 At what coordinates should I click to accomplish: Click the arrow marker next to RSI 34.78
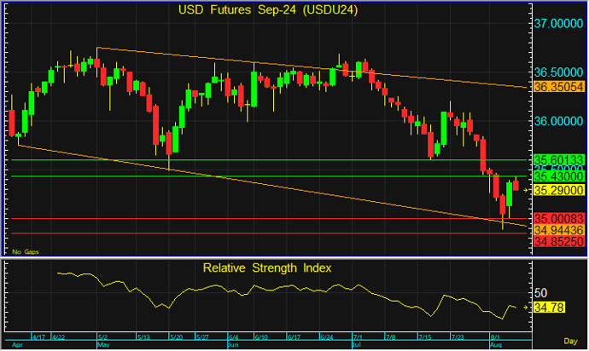click(x=527, y=306)
